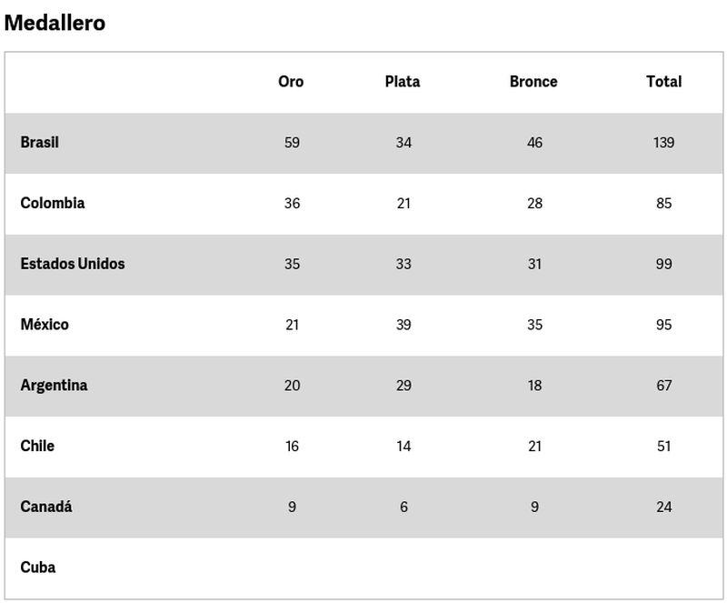Click Chile's total of 51
727x603 pixels.
[663, 447]
